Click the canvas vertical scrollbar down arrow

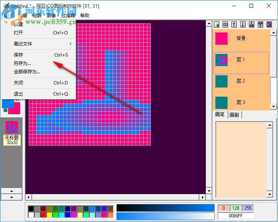click(209, 191)
